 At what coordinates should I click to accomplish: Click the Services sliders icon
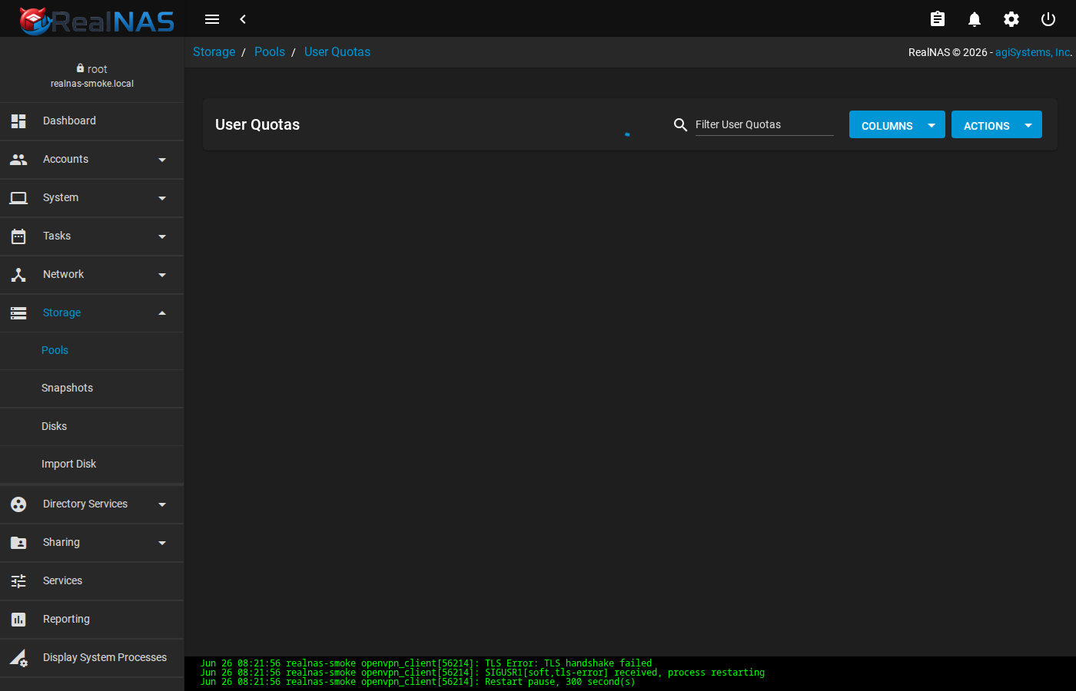(x=18, y=580)
